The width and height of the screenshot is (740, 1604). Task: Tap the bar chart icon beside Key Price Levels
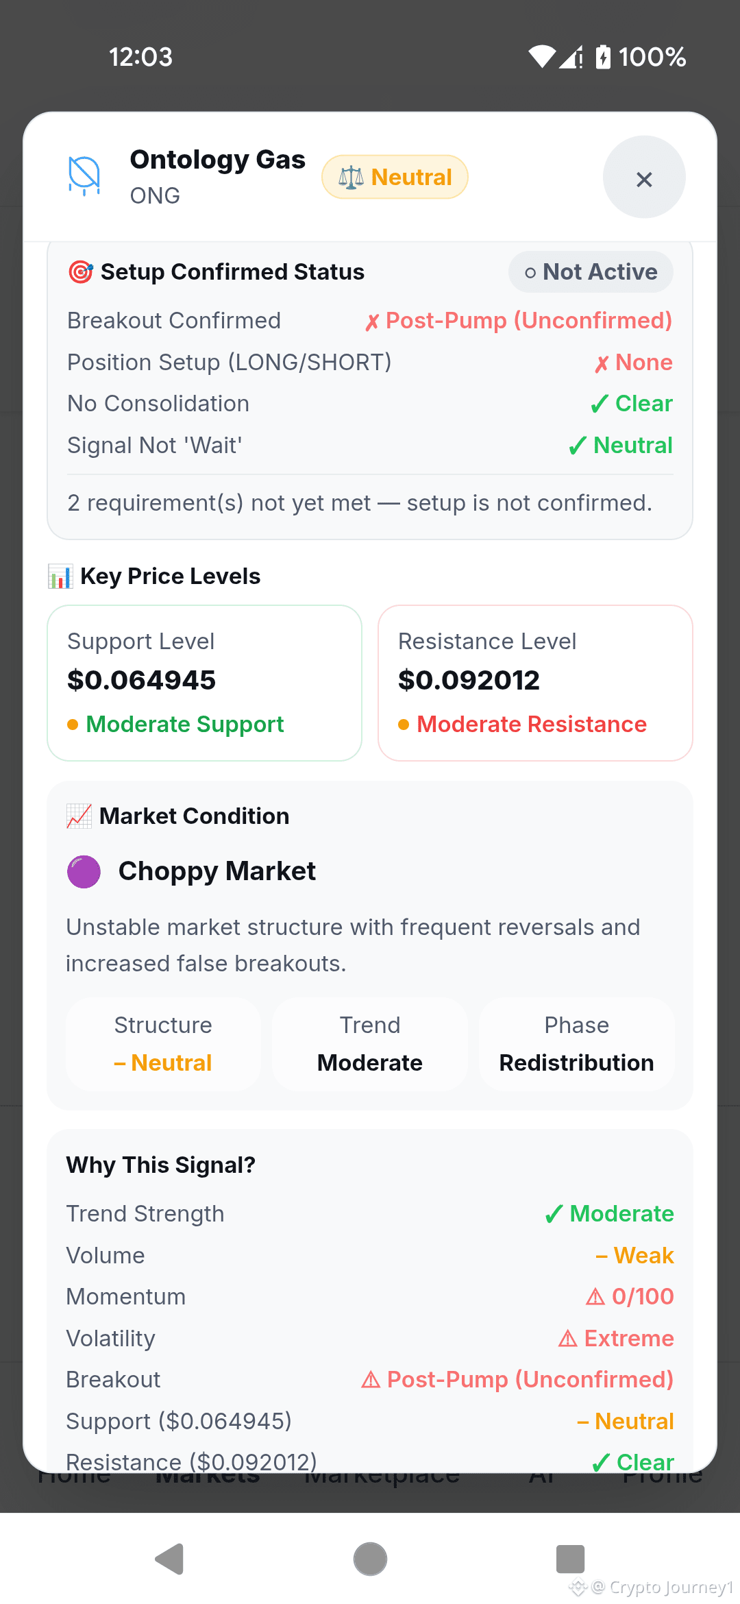[x=60, y=576]
